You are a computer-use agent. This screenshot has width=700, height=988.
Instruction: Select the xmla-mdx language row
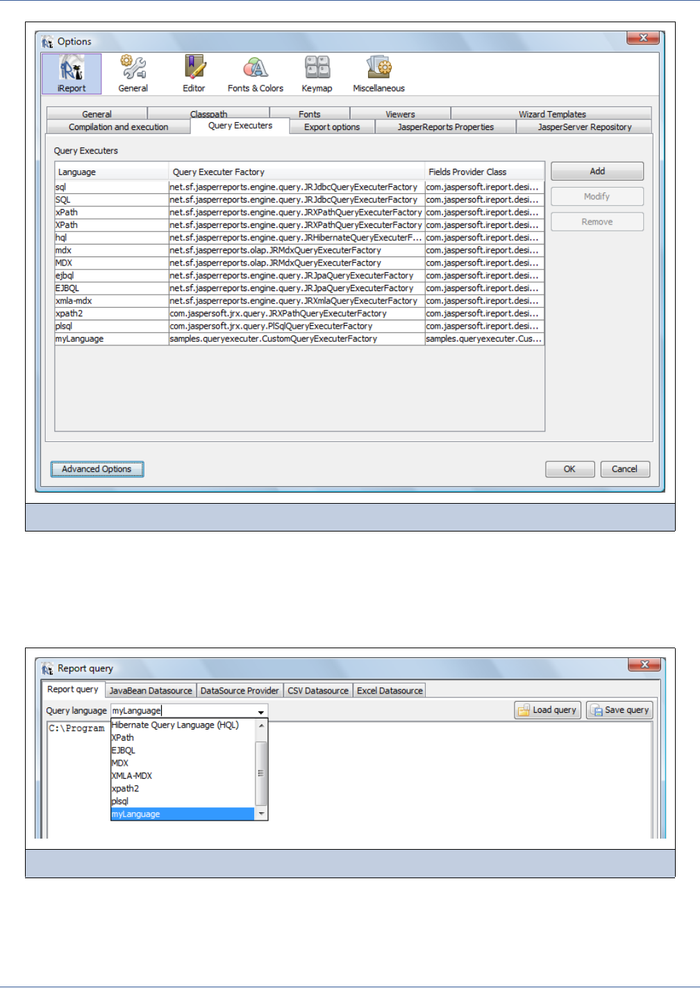point(299,301)
